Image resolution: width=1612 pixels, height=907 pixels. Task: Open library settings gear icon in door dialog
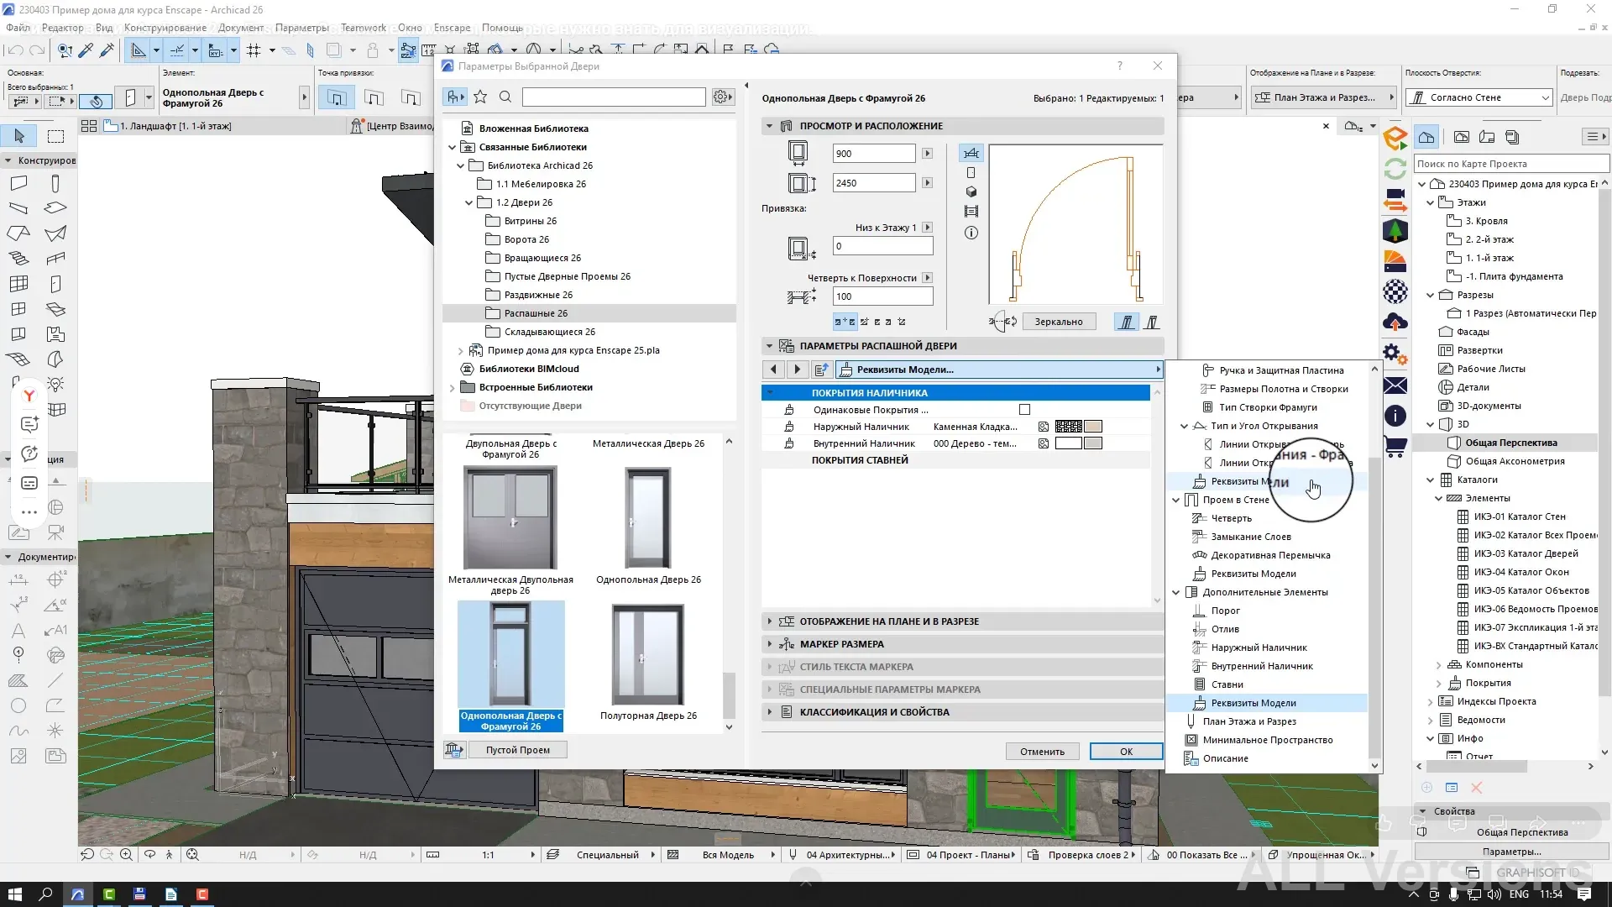click(x=722, y=97)
